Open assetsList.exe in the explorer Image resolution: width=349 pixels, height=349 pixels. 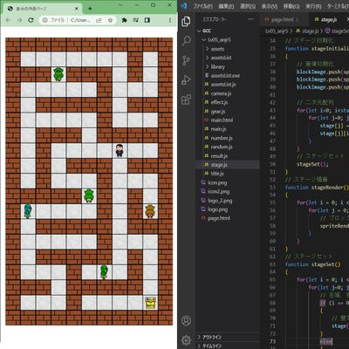pos(225,75)
